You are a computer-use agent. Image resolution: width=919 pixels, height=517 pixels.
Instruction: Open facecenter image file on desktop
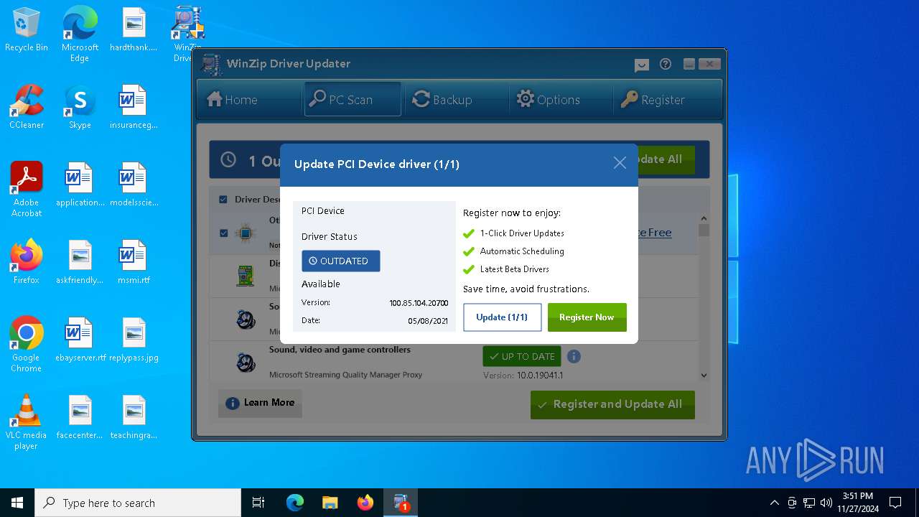80,417
